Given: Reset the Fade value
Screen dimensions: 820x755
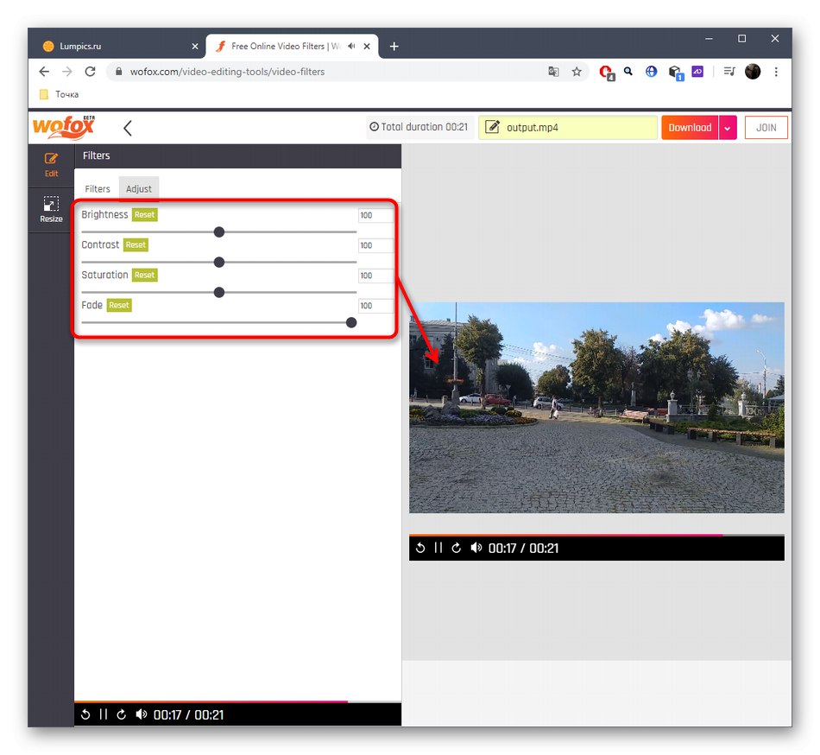Looking at the screenshot, I should click(x=119, y=305).
